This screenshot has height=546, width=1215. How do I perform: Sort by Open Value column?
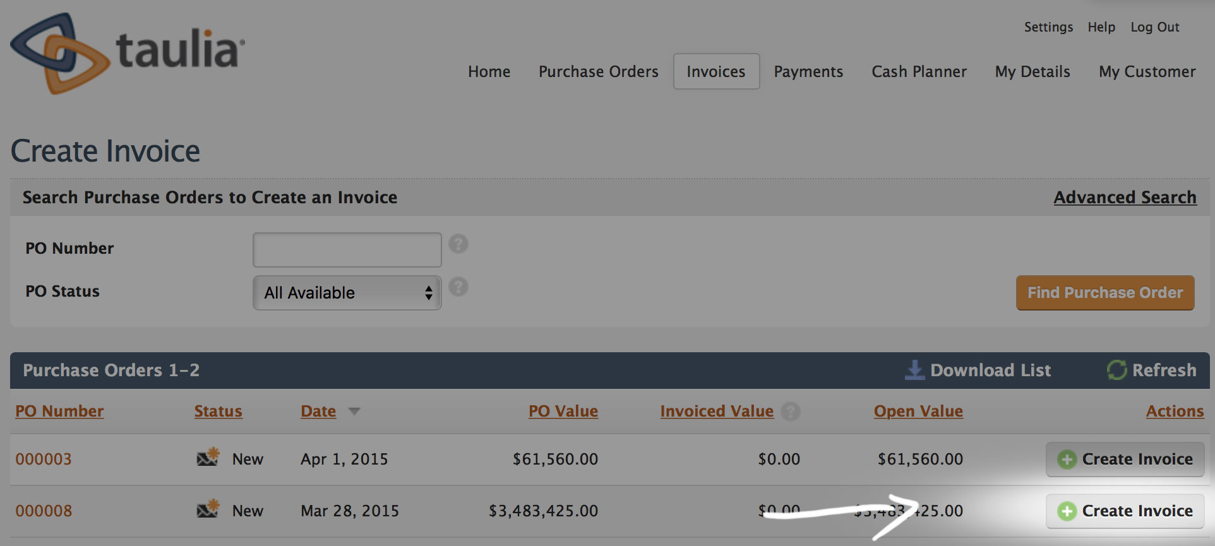pos(919,412)
